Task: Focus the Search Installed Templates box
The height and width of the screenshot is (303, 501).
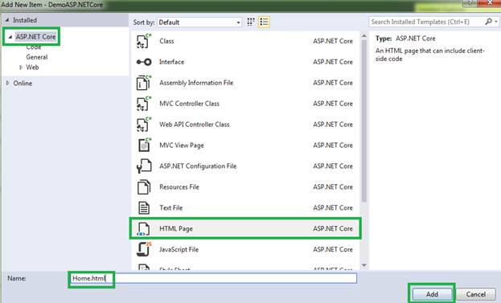Action: [426, 22]
